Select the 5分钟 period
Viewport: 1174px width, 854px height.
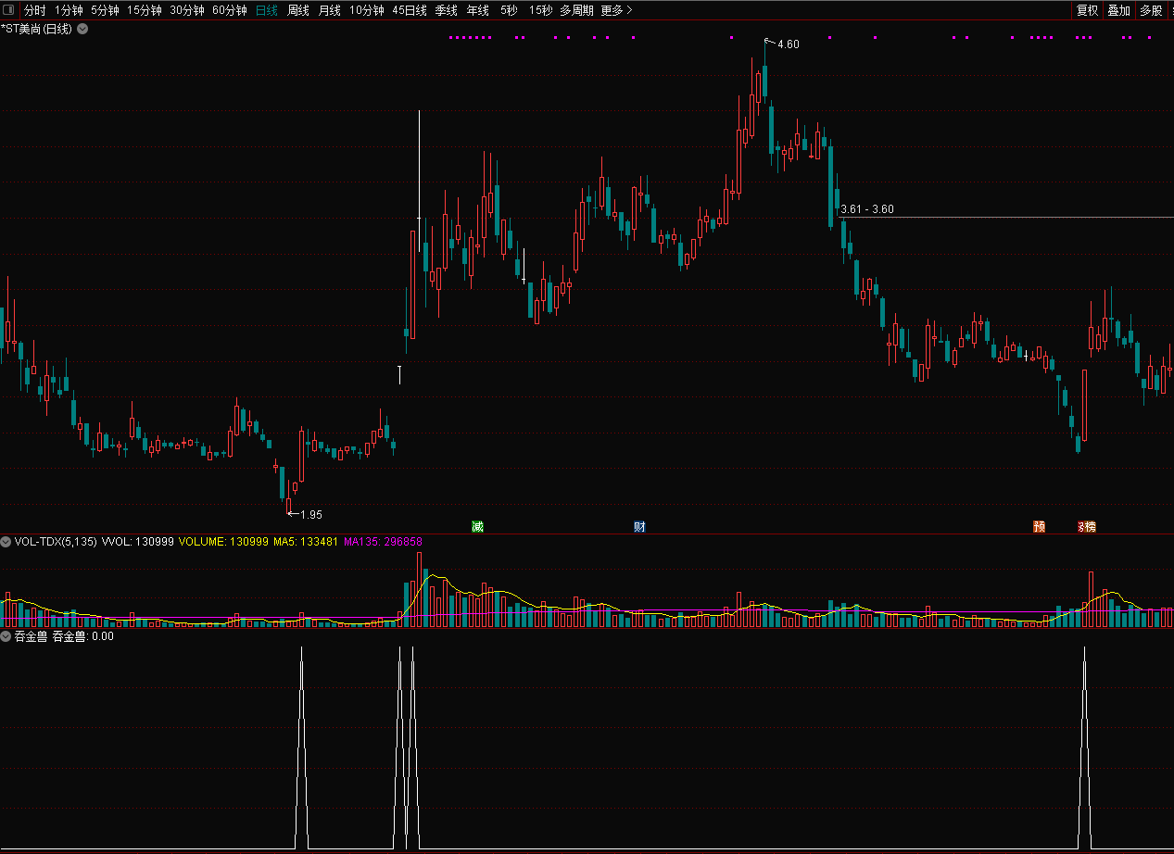(105, 10)
